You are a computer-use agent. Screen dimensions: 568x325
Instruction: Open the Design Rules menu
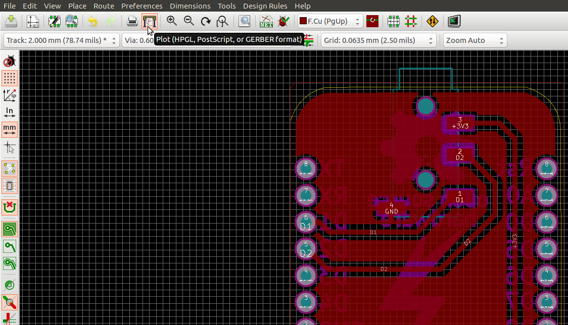265,6
